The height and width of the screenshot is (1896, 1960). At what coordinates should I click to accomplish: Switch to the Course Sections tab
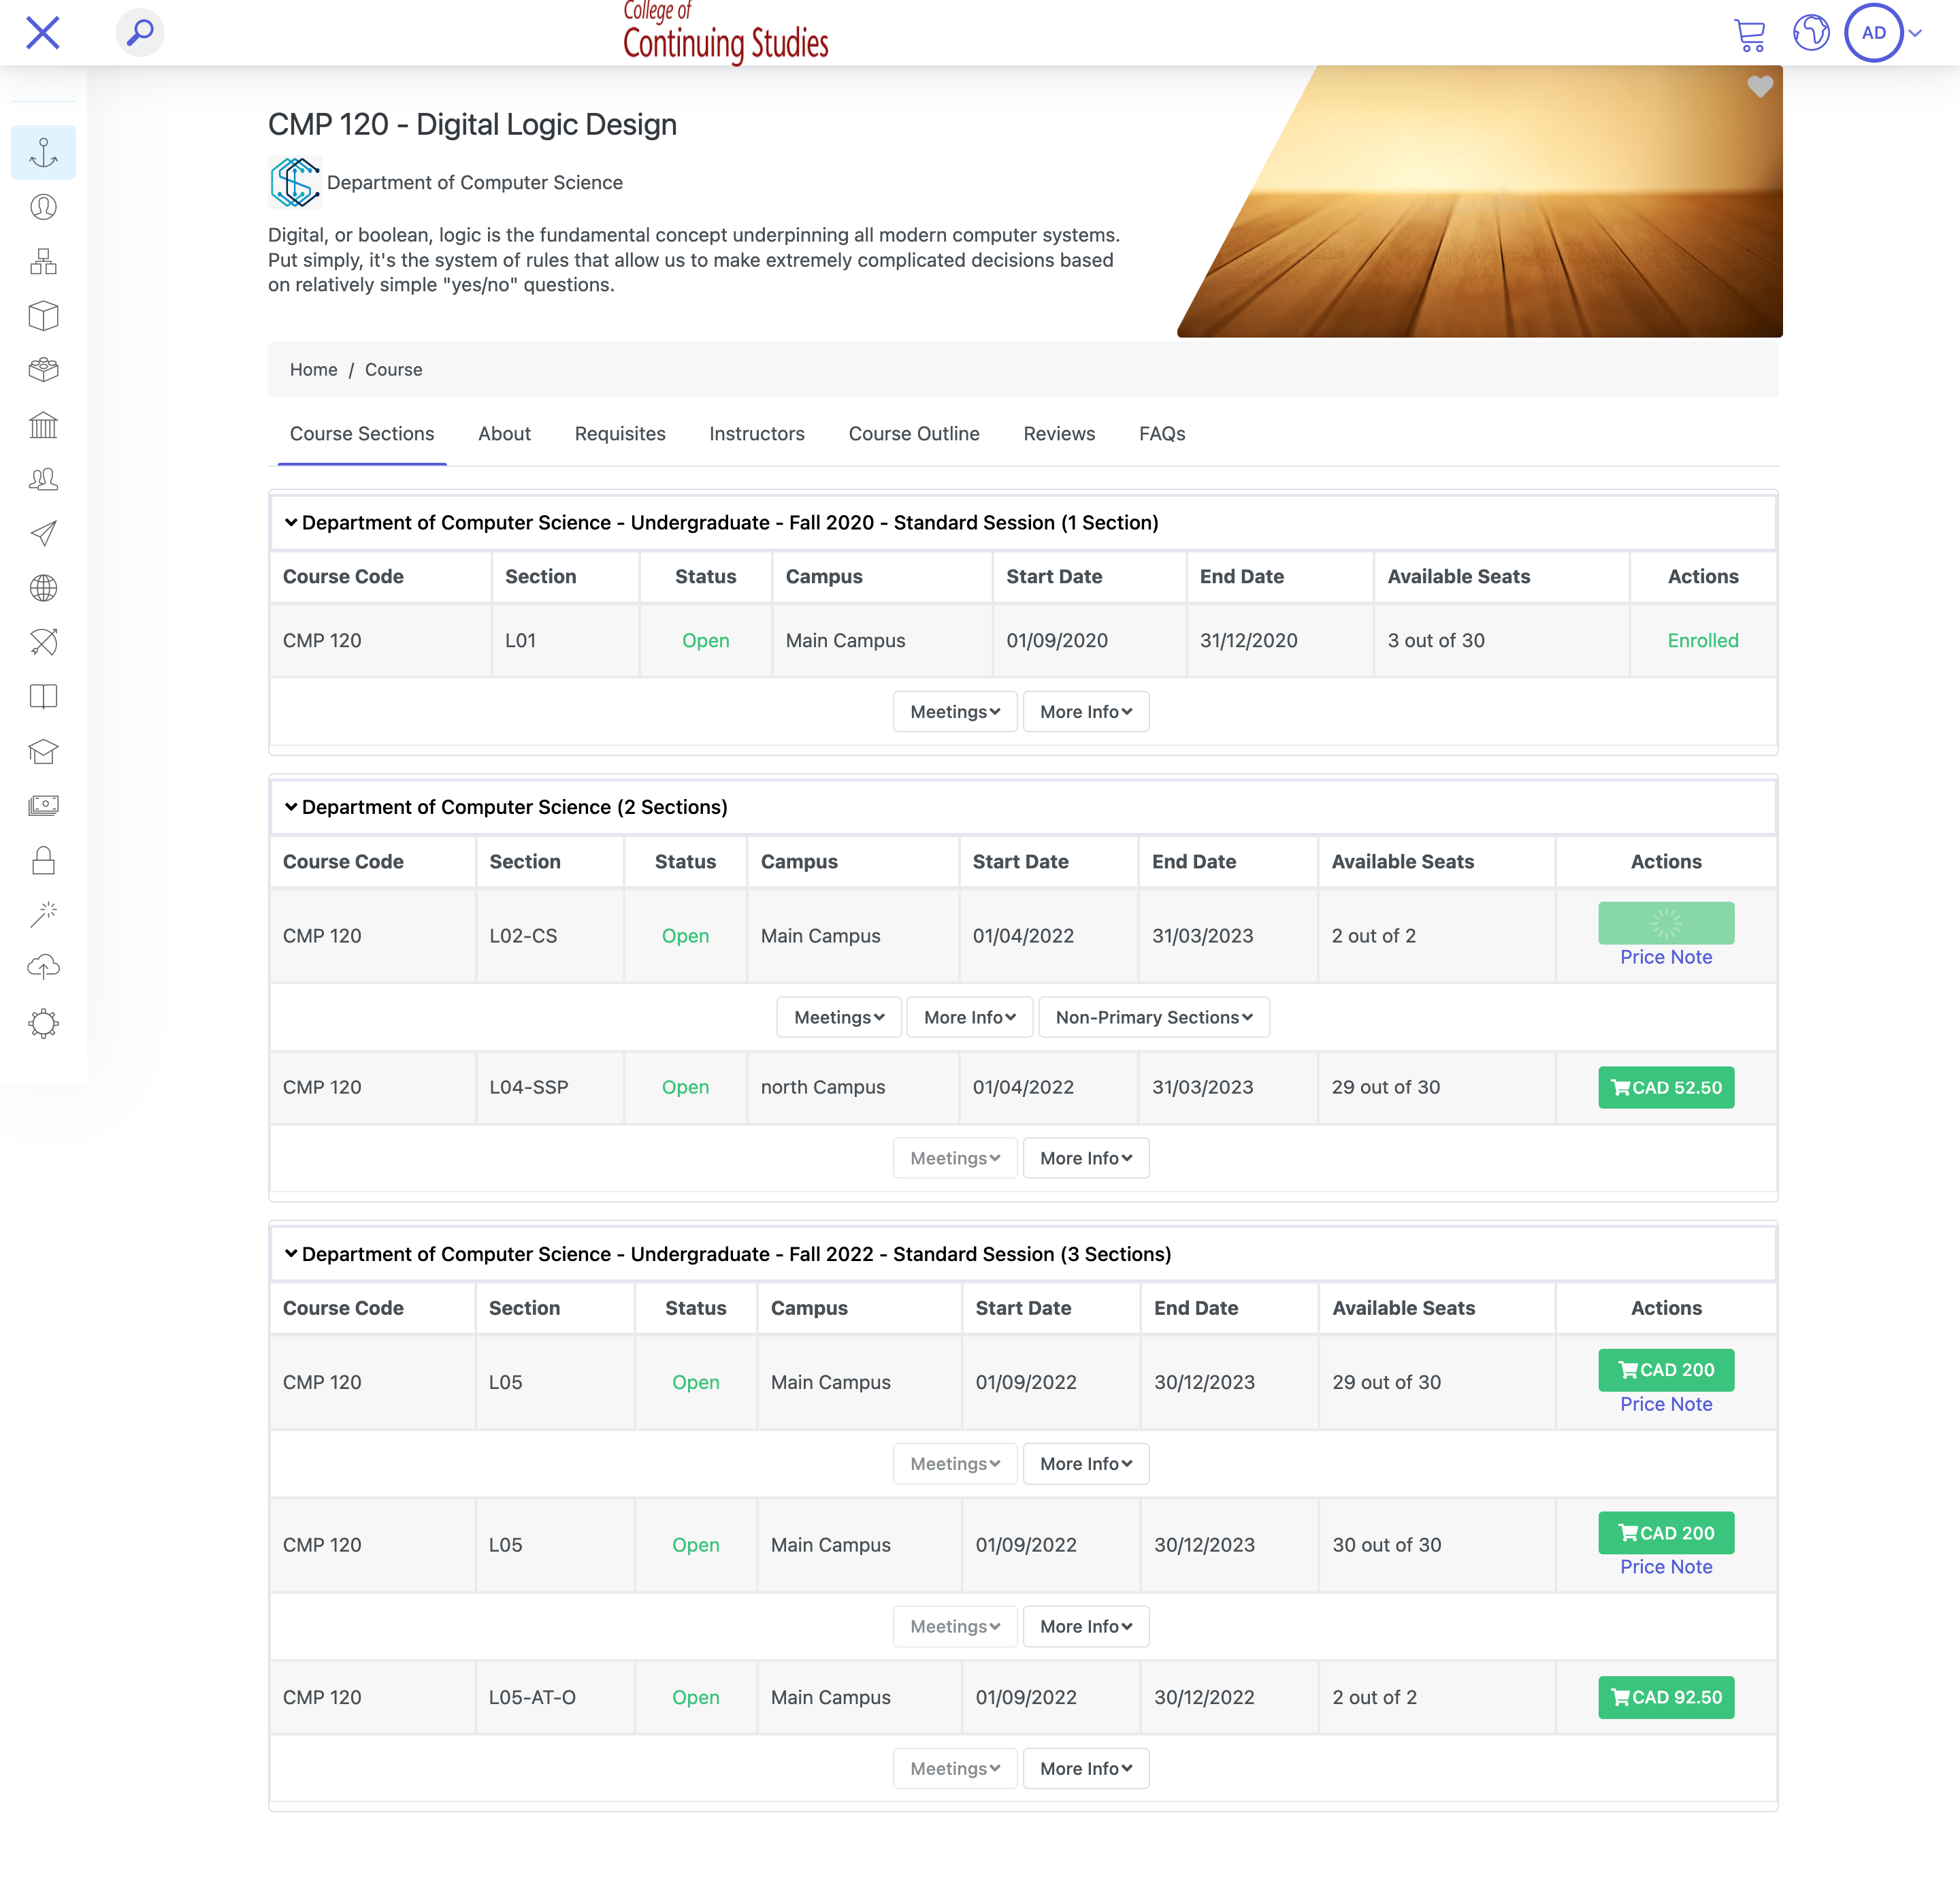click(x=362, y=434)
